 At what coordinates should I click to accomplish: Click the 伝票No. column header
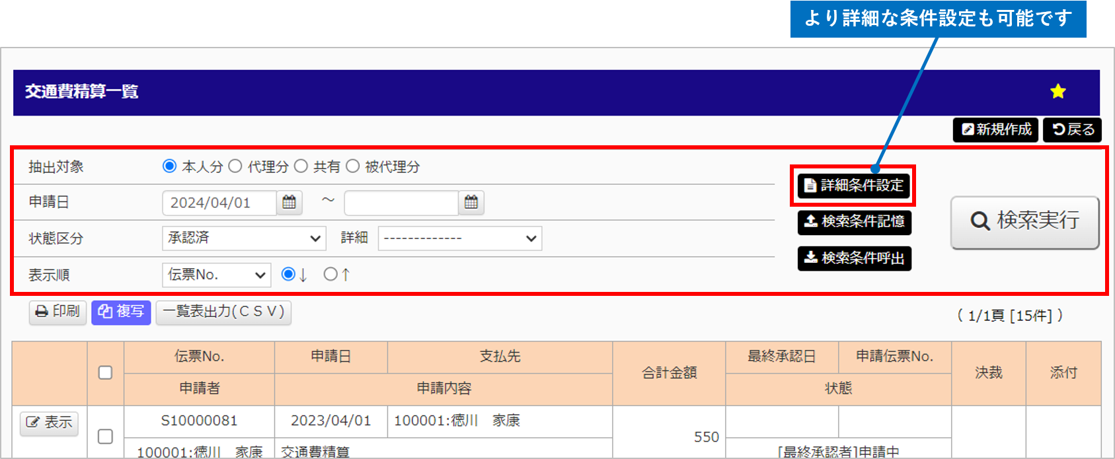click(199, 357)
